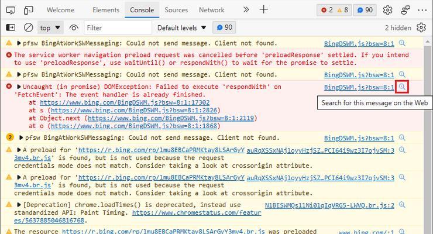Image resolution: width=433 pixels, height=234 pixels.
Task: Click the error icon of preload request message
Action: point(9,55)
